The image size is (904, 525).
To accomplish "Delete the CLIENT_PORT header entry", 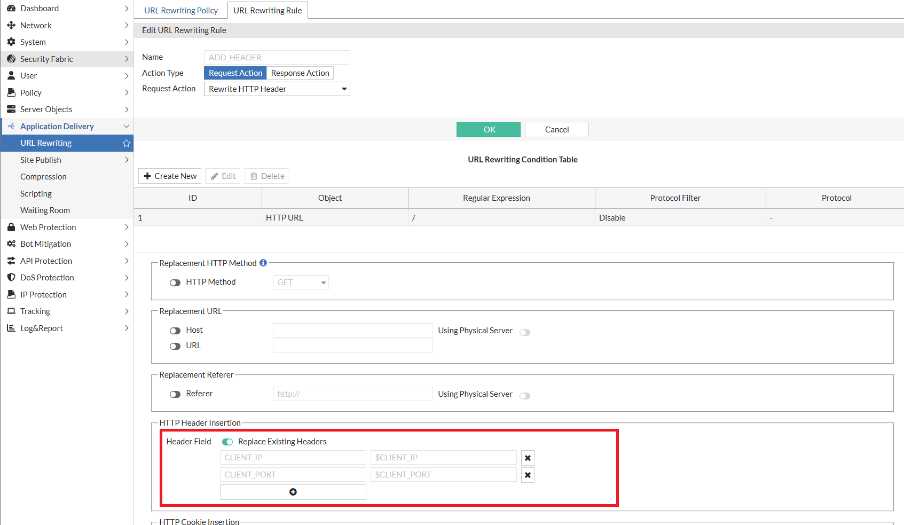I will point(528,475).
